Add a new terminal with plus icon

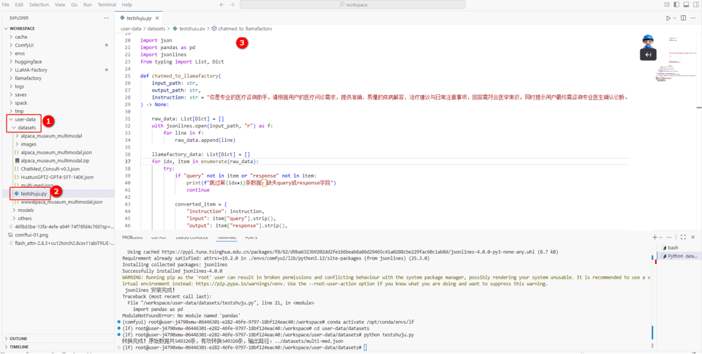pyautogui.click(x=654, y=237)
